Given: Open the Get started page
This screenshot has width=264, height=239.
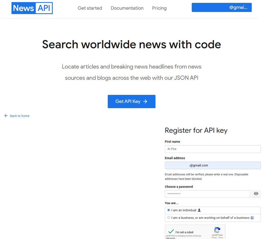Looking at the screenshot, I should [90, 8].
